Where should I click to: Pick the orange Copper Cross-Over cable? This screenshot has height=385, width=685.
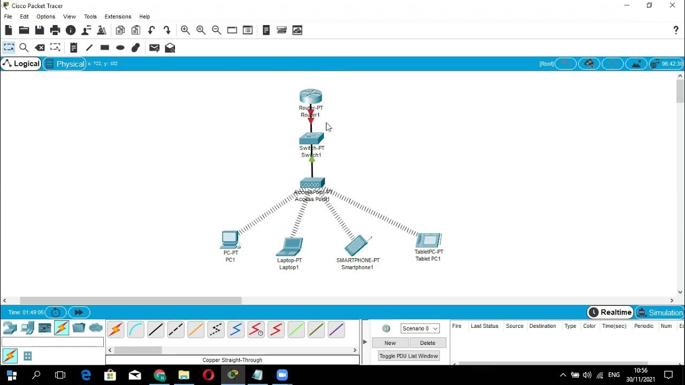(x=196, y=330)
